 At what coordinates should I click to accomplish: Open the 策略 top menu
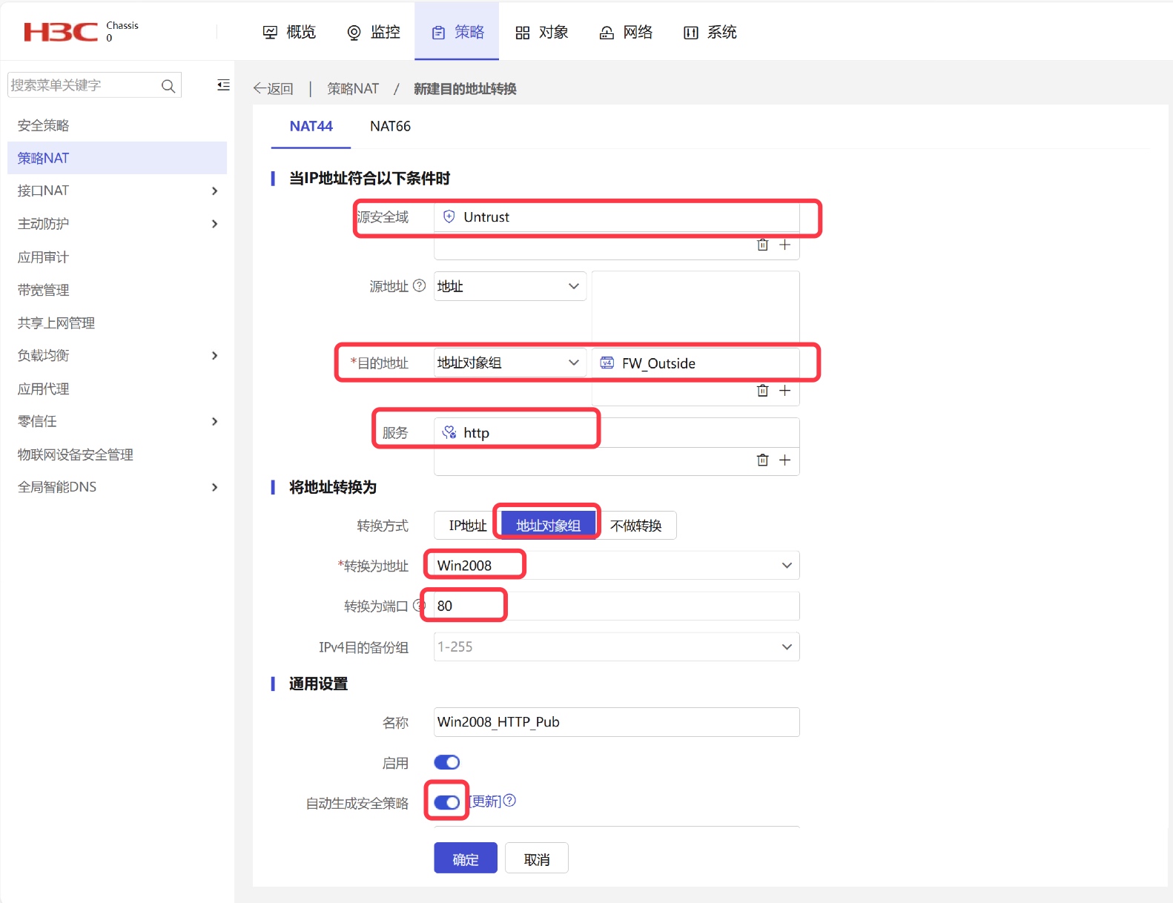coord(457,32)
